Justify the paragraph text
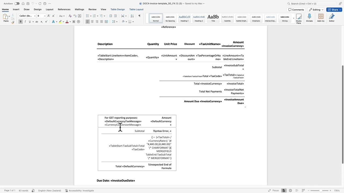Viewport: 344px width, 193px height. 101,21
